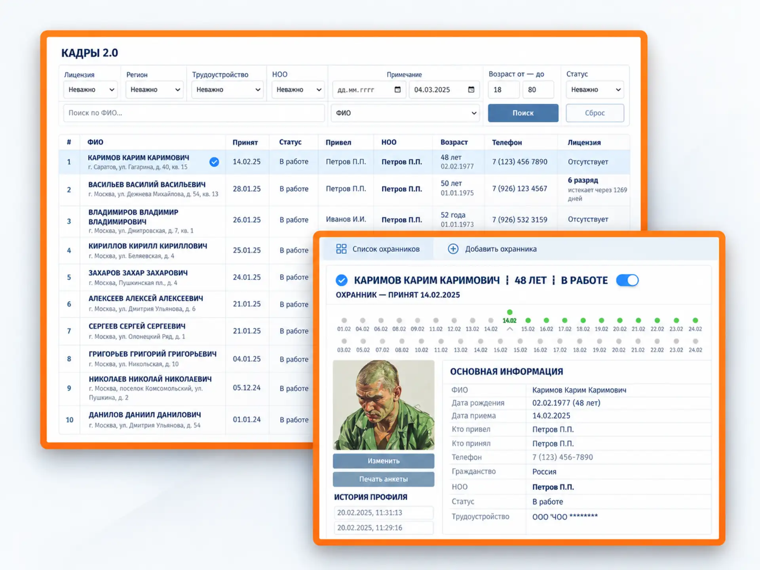Click the caret under the 14.02 timeline date
This screenshot has height=570, width=760.
[x=510, y=329]
